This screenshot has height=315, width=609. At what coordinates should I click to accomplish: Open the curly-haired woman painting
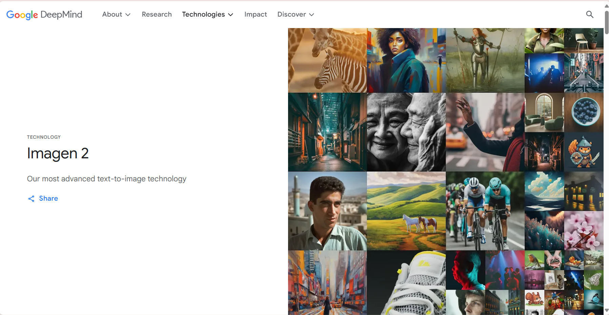point(406,60)
